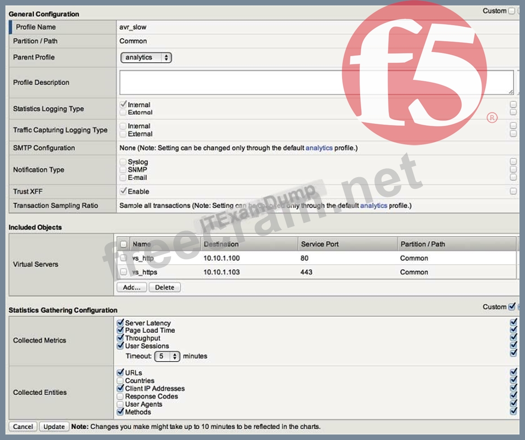The width and height of the screenshot is (525, 440).
Task: Uncheck the Throughput metric
Action: [120, 338]
